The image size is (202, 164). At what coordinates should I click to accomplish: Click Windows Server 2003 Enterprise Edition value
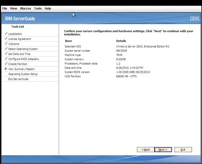pos(142,46)
